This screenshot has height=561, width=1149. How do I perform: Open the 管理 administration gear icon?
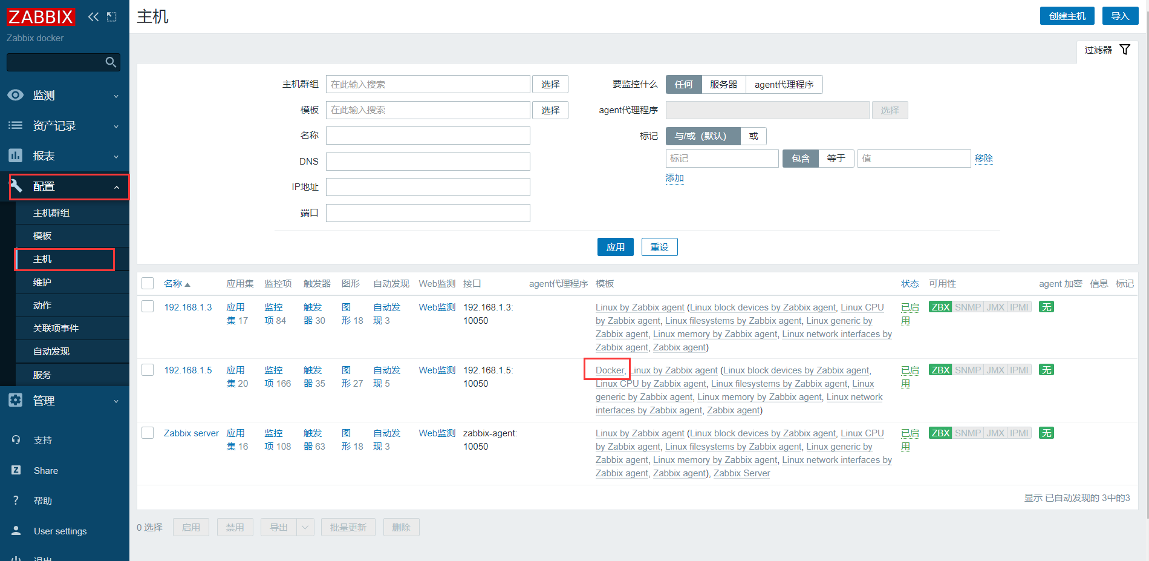point(15,400)
